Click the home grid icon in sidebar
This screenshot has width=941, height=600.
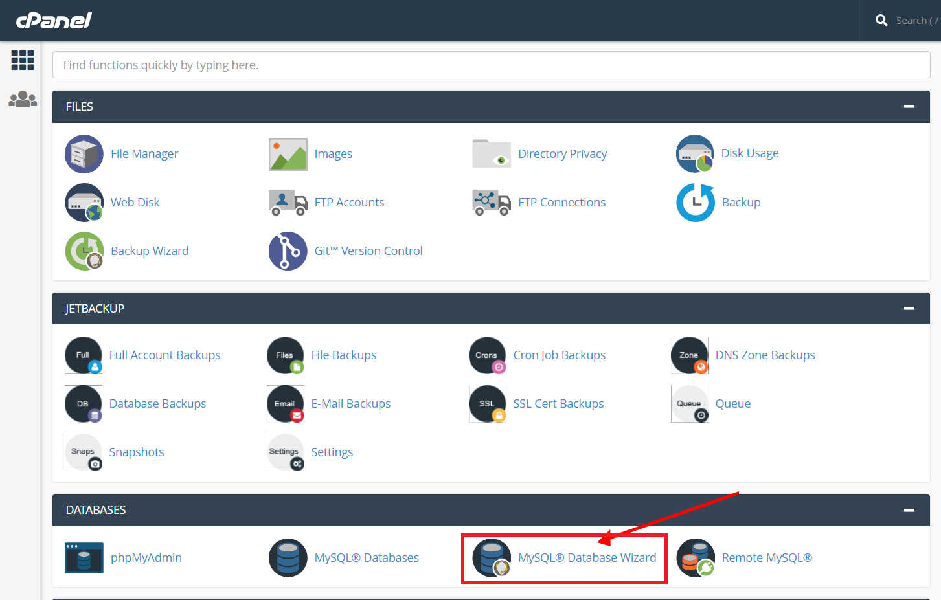23,60
